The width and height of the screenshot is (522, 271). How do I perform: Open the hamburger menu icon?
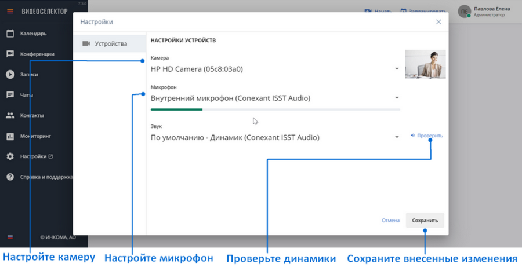pyautogui.click(x=10, y=12)
